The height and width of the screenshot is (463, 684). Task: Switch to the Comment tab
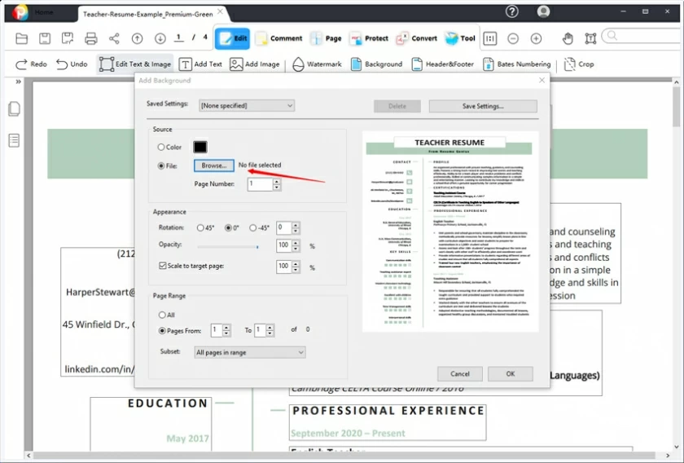278,38
